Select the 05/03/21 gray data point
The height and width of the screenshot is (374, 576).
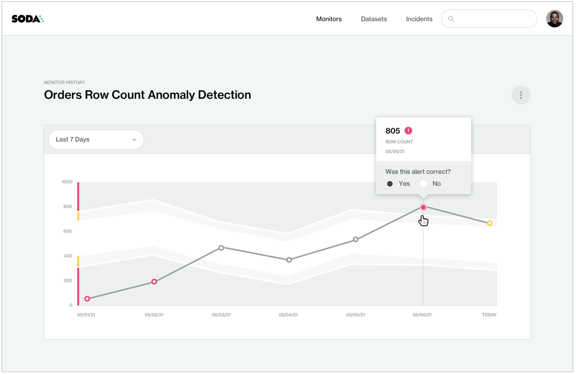coord(221,248)
